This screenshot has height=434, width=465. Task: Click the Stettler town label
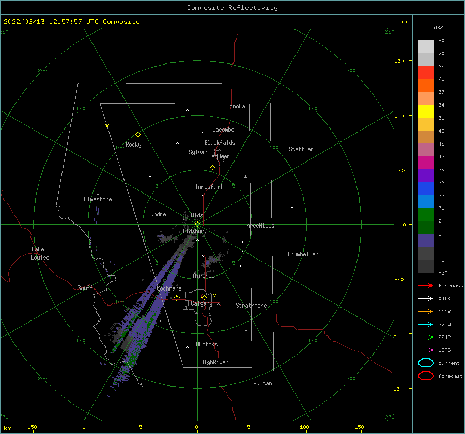pyautogui.click(x=301, y=149)
